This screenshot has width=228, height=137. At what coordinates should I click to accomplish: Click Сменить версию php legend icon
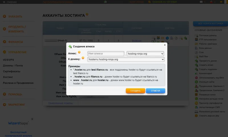click(x=196, y=116)
